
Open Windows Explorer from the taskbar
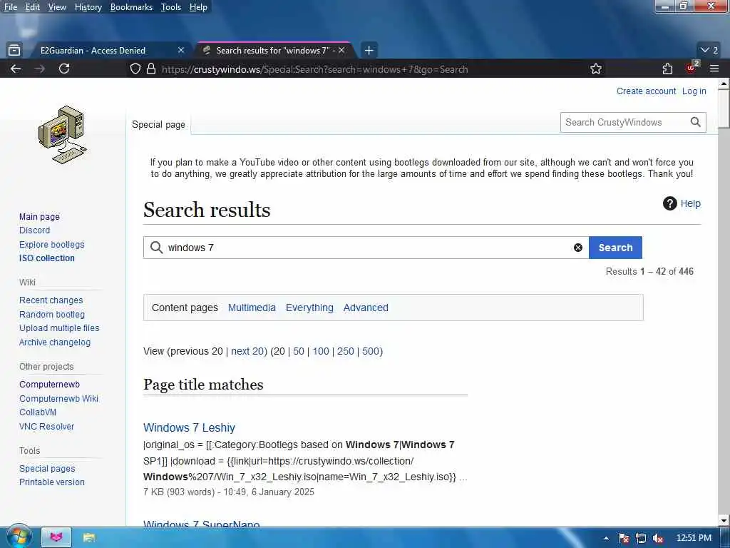pyautogui.click(x=89, y=538)
